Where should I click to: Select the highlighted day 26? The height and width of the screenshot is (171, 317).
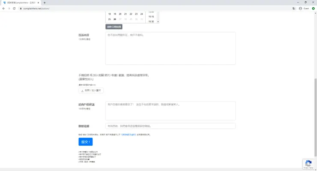click(115, 19)
